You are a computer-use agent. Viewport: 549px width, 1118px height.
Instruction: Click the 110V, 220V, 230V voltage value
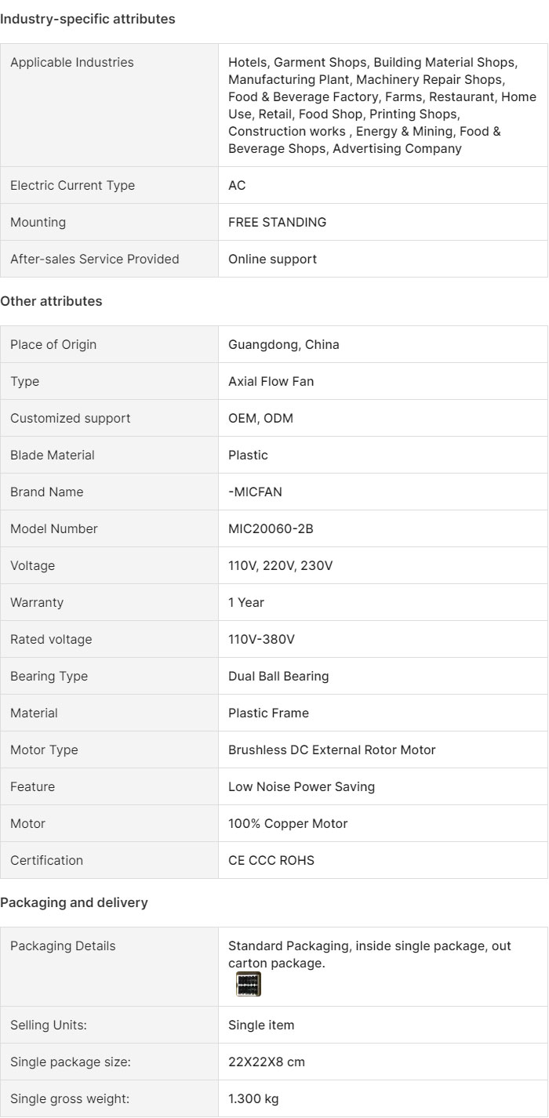coord(280,566)
